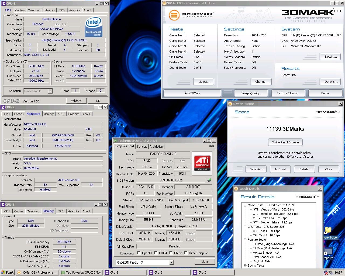The width and height of the screenshot is (345, 276).
Task: Open the capture desktop shortcut icon
Action: coord(328,253)
